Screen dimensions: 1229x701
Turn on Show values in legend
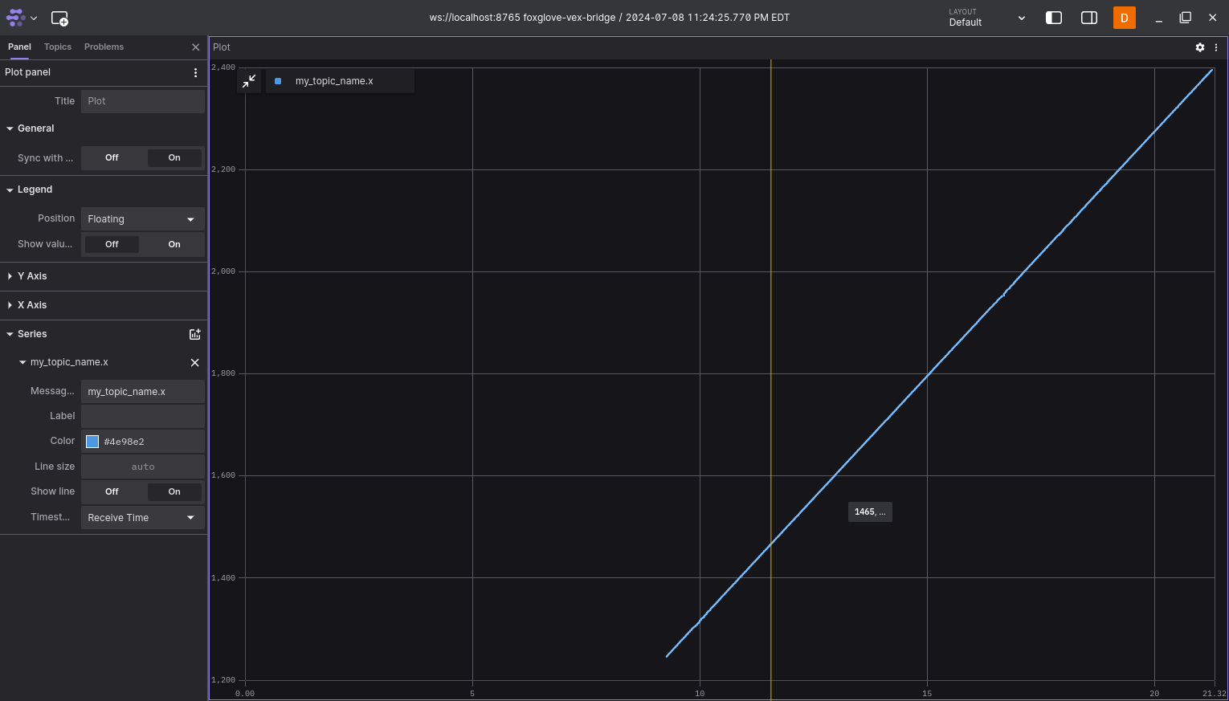pos(174,244)
